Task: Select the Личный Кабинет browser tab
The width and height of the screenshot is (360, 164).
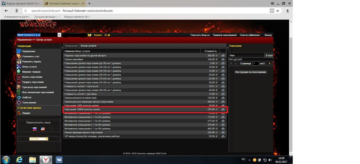Action: [64, 3]
